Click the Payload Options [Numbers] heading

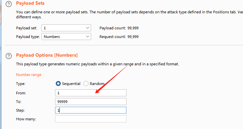click(47, 55)
